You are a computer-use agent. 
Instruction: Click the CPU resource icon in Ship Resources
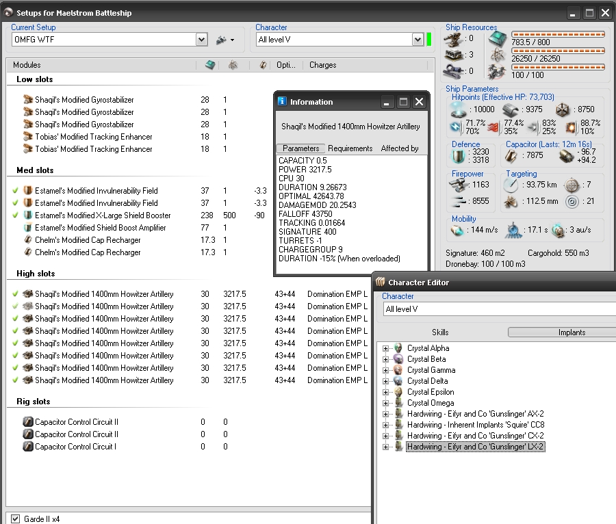[497, 38]
